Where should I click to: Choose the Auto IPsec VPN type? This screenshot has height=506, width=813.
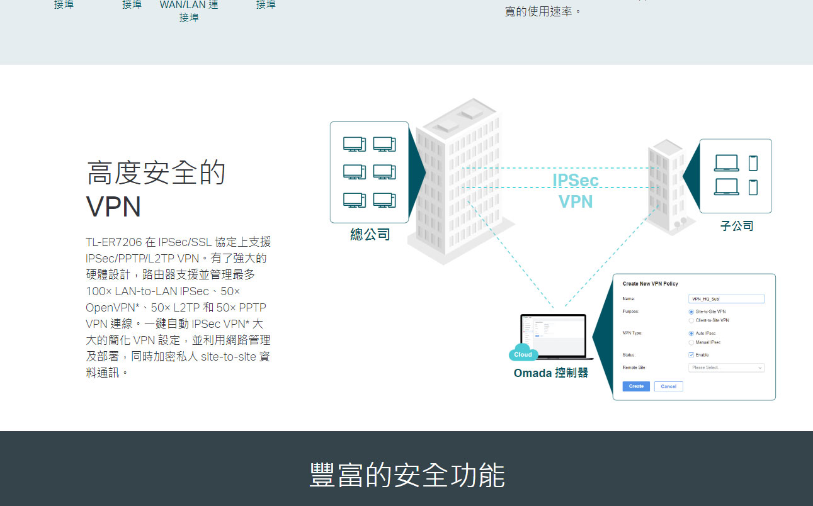coord(691,334)
